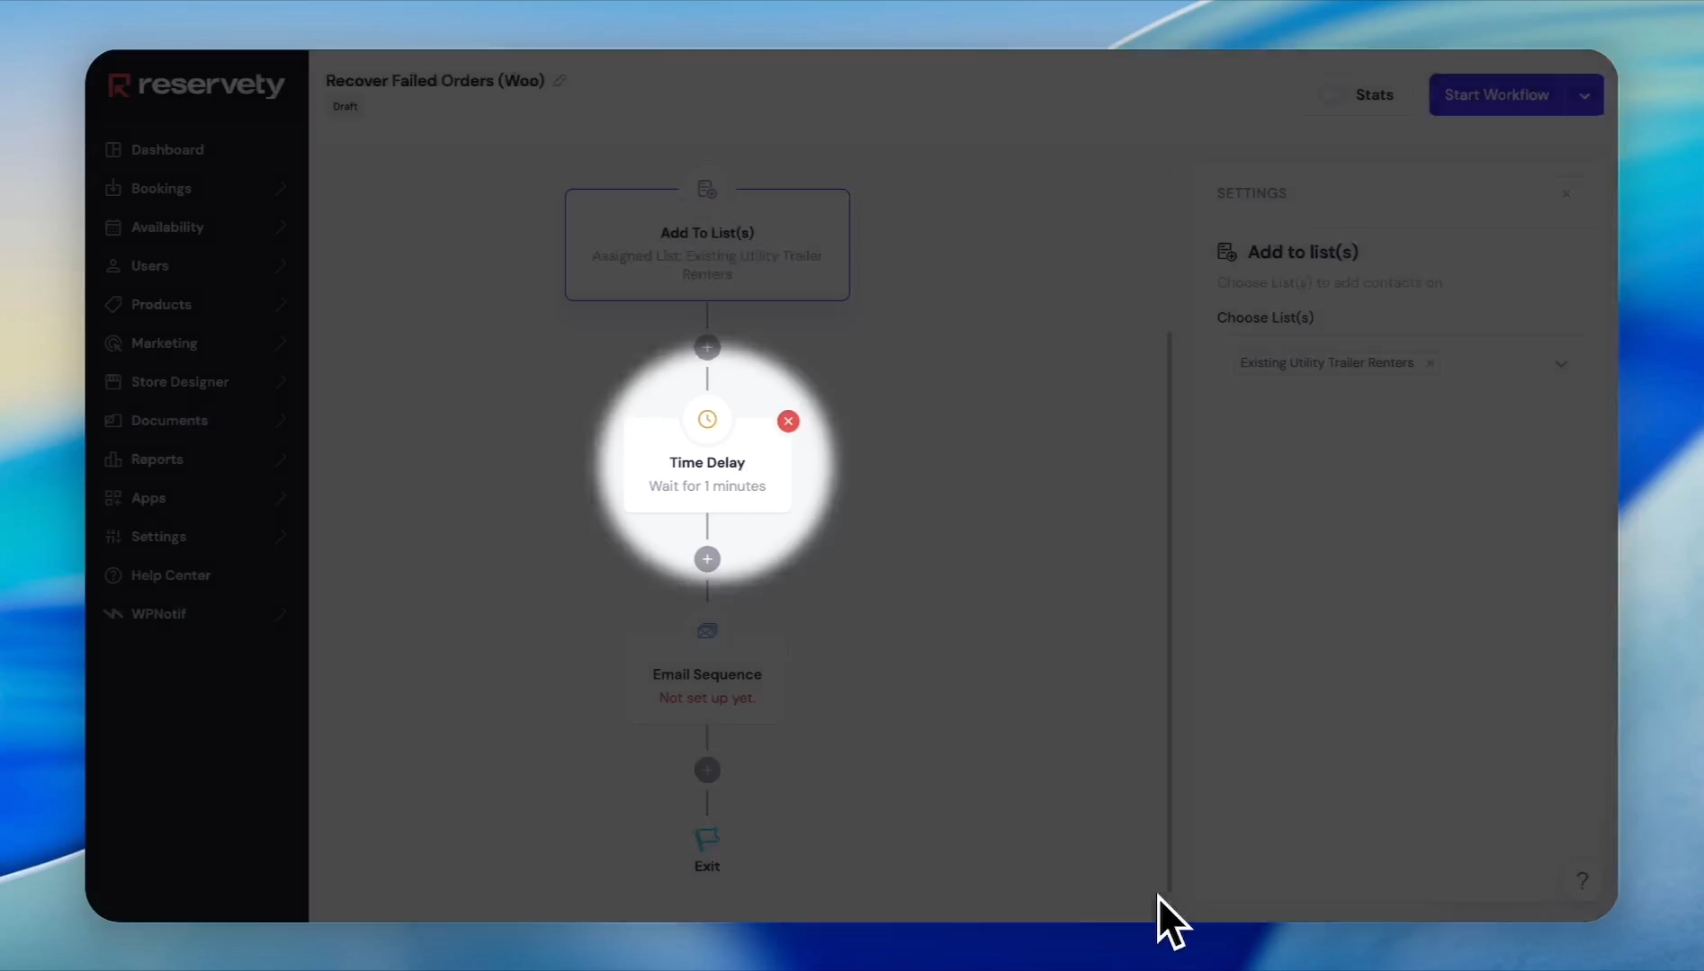The height and width of the screenshot is (971, 1704).
Task: Expand the Marketing chevron
Action: tap(281, 343)
